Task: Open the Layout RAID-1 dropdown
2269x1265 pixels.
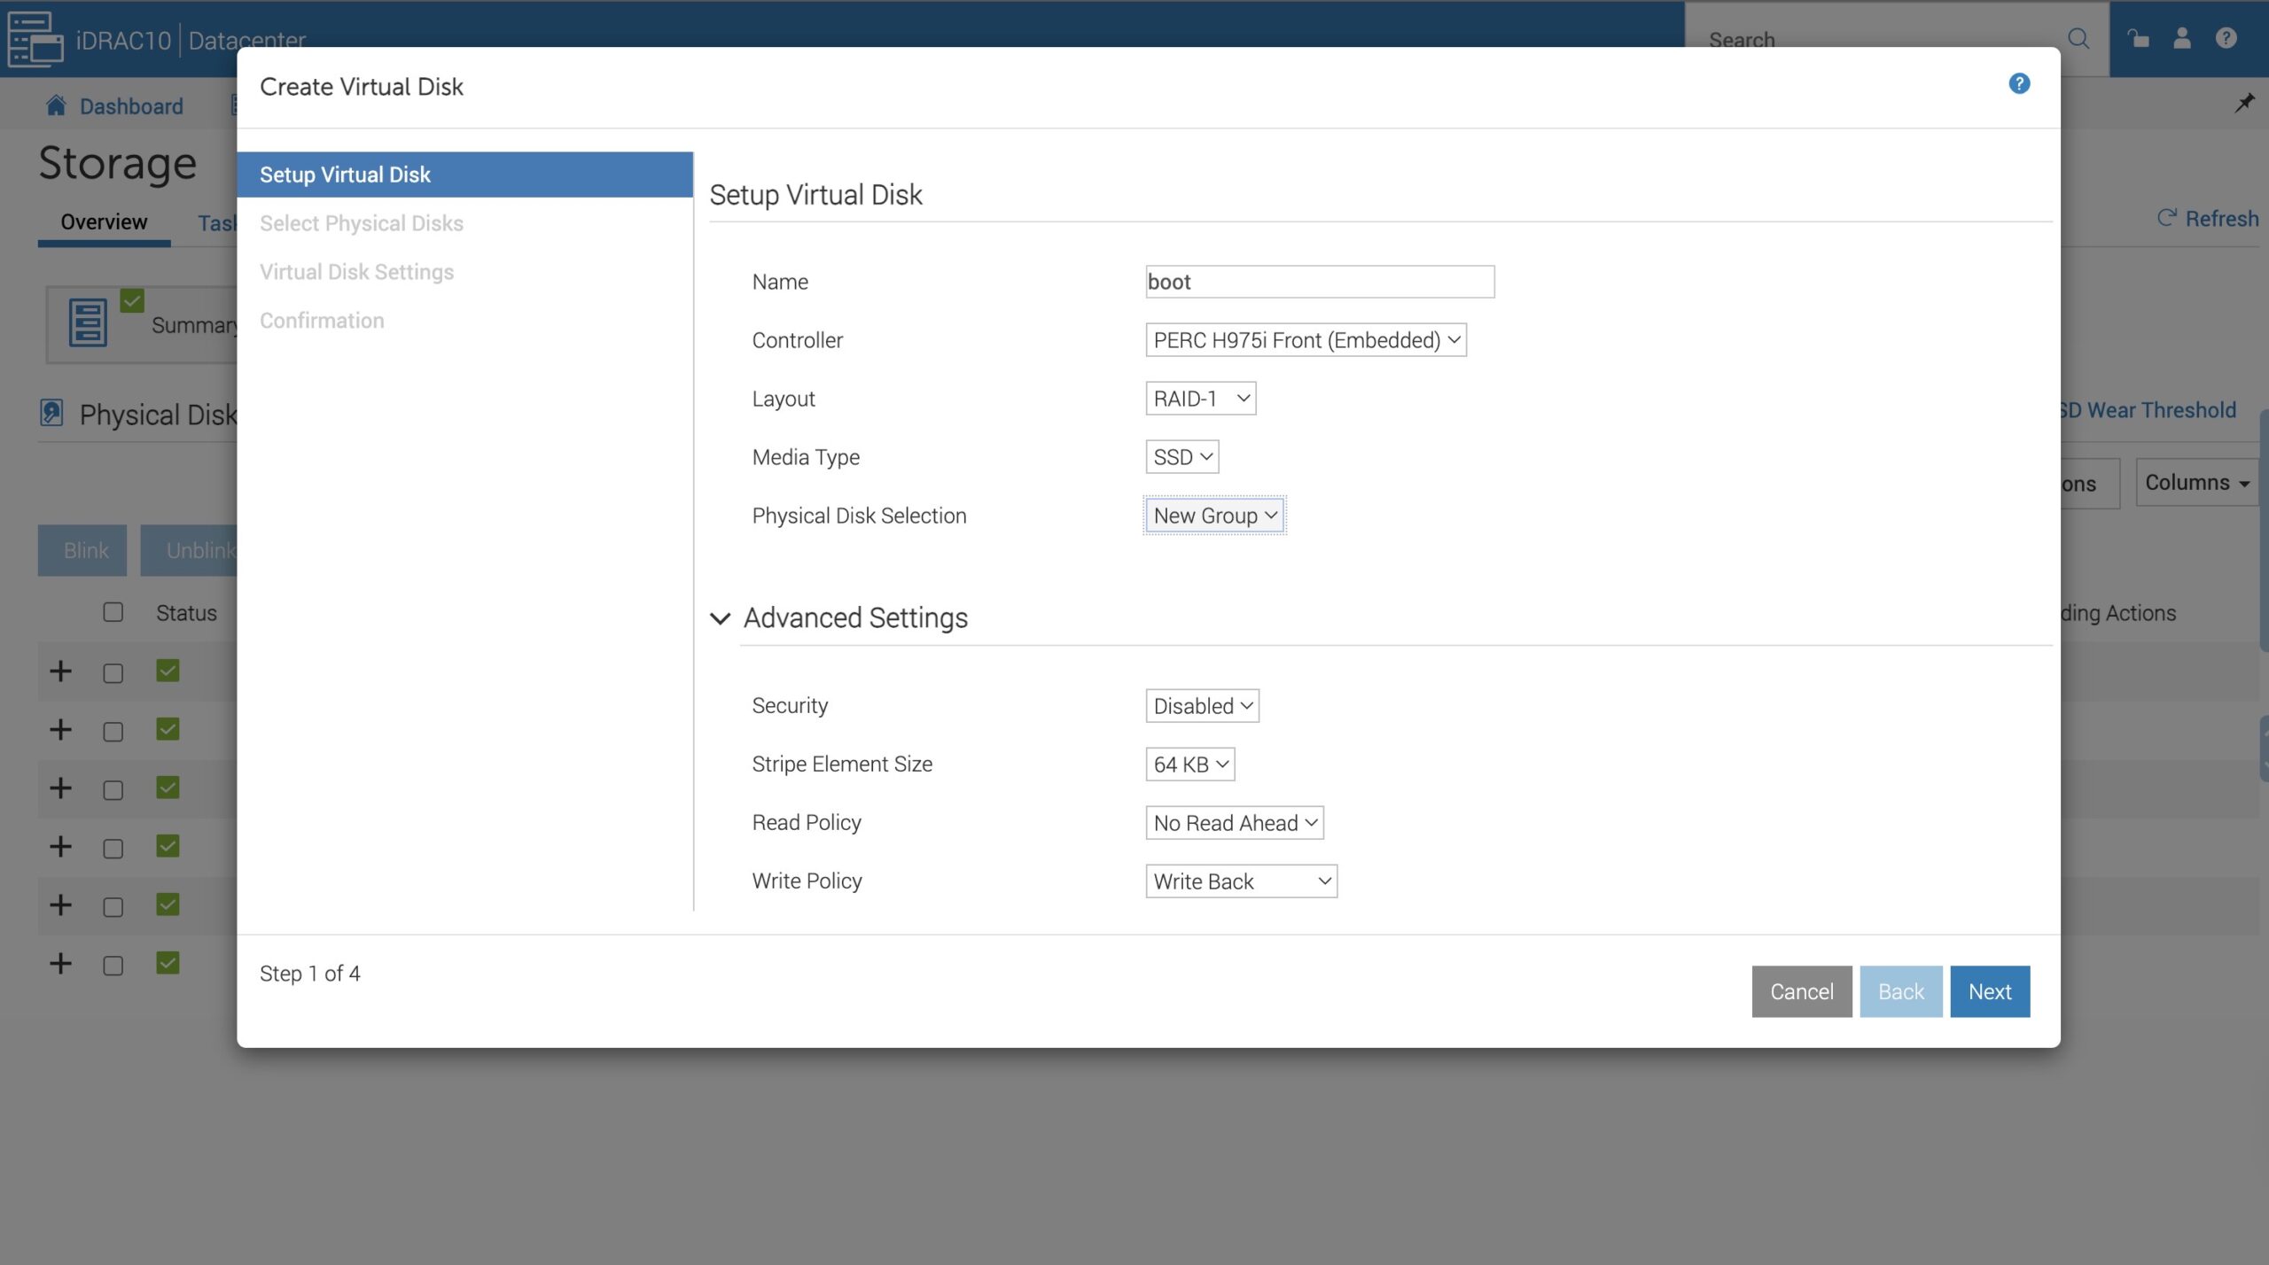Action: click(1200, 399)
